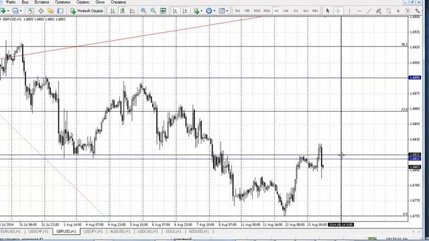Open the Файл menu
Image resolution: width=429 pixels, height=241 pixels.
[x=11, y=2]
